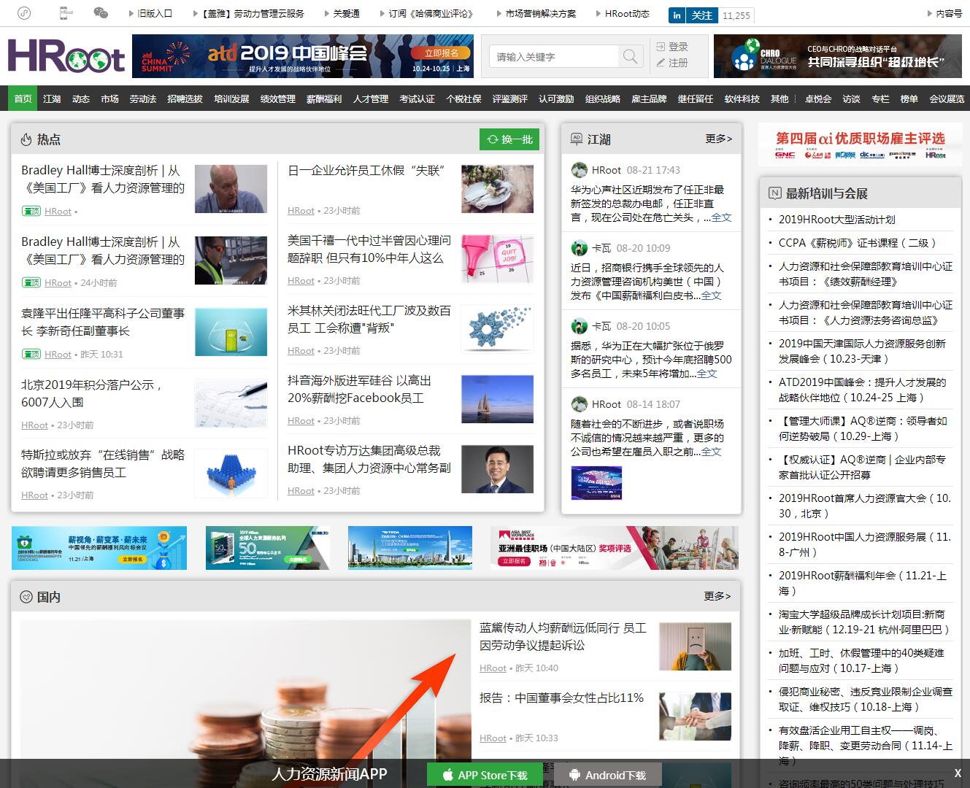The image size is (970, 788).
Task: Open the WeChat icon in top bar
Action: point(101,13)
